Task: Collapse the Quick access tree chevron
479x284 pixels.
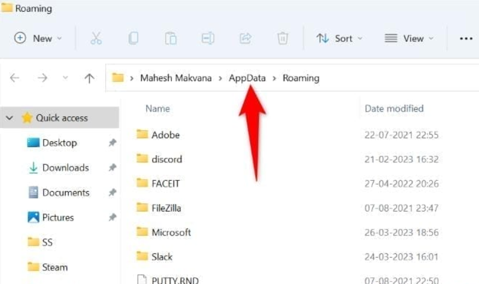Action: pos(10,117)
